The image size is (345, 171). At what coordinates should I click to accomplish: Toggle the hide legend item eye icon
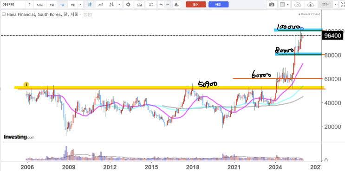point(85,15)
